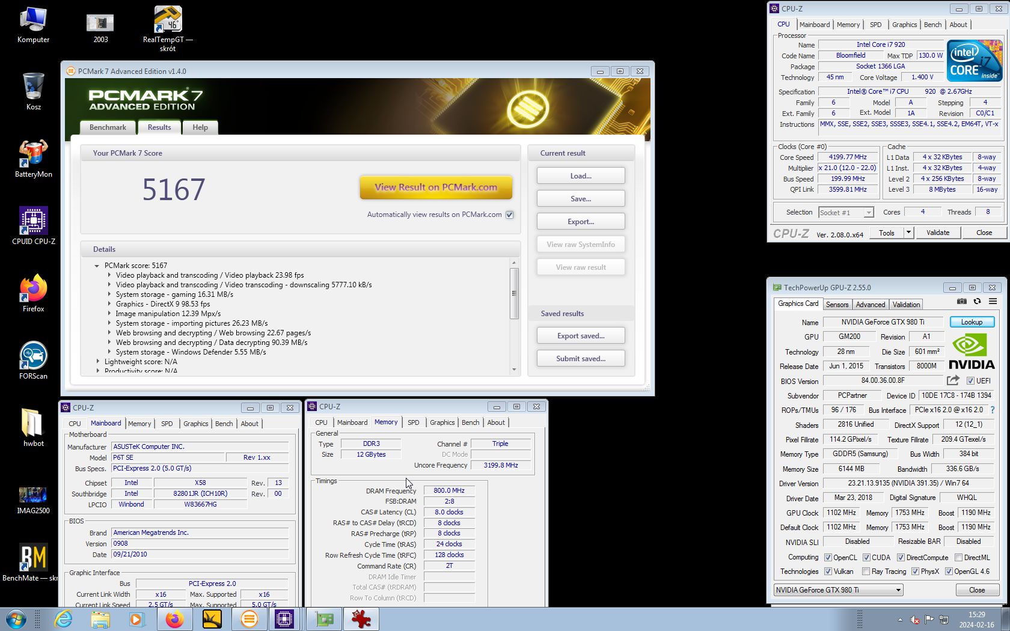This screenshot has width=1010, height=631.
Task: Toggle Ray Tracing checkbox in GPU-Z
Action: pos(866,572)
